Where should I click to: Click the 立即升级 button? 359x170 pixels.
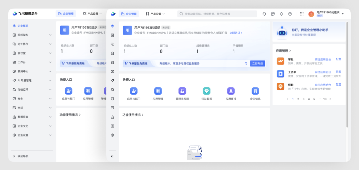pos(257,63)
